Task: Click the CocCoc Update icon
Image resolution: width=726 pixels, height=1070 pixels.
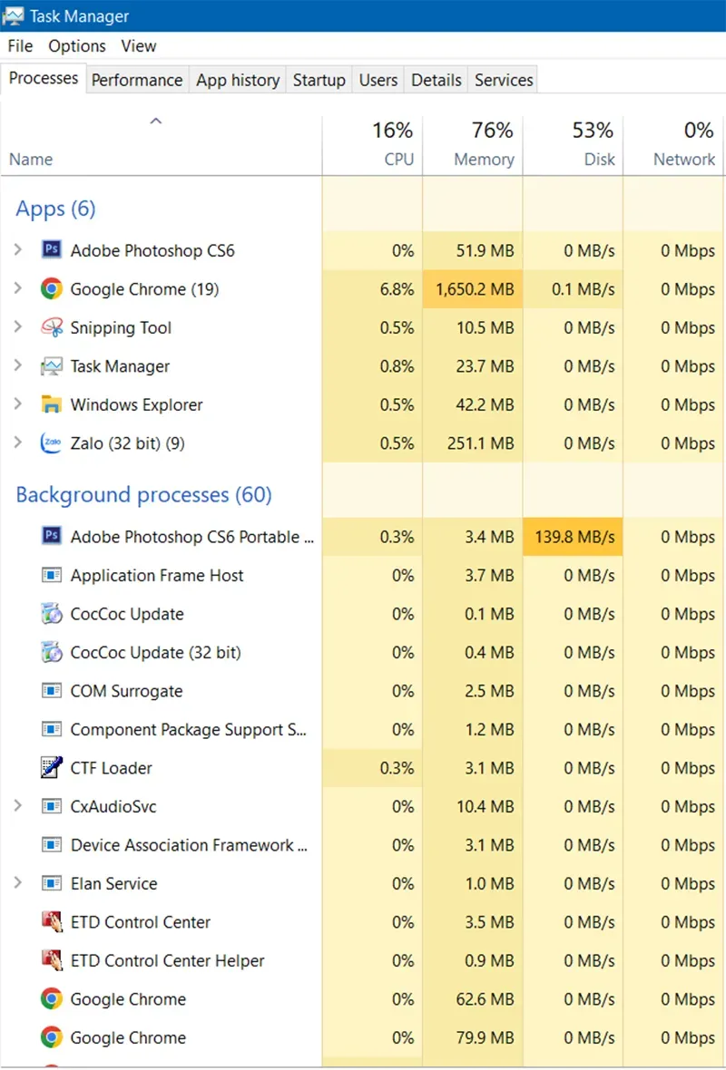Action: (52, 614)
